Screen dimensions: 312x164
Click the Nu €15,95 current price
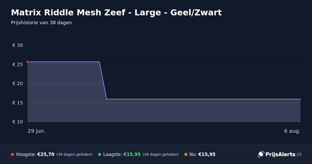[207, 154]
